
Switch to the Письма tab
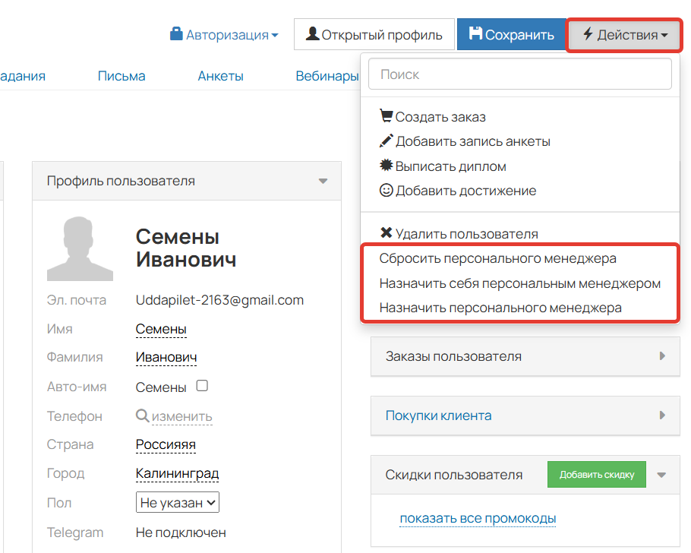coord(121,76)
